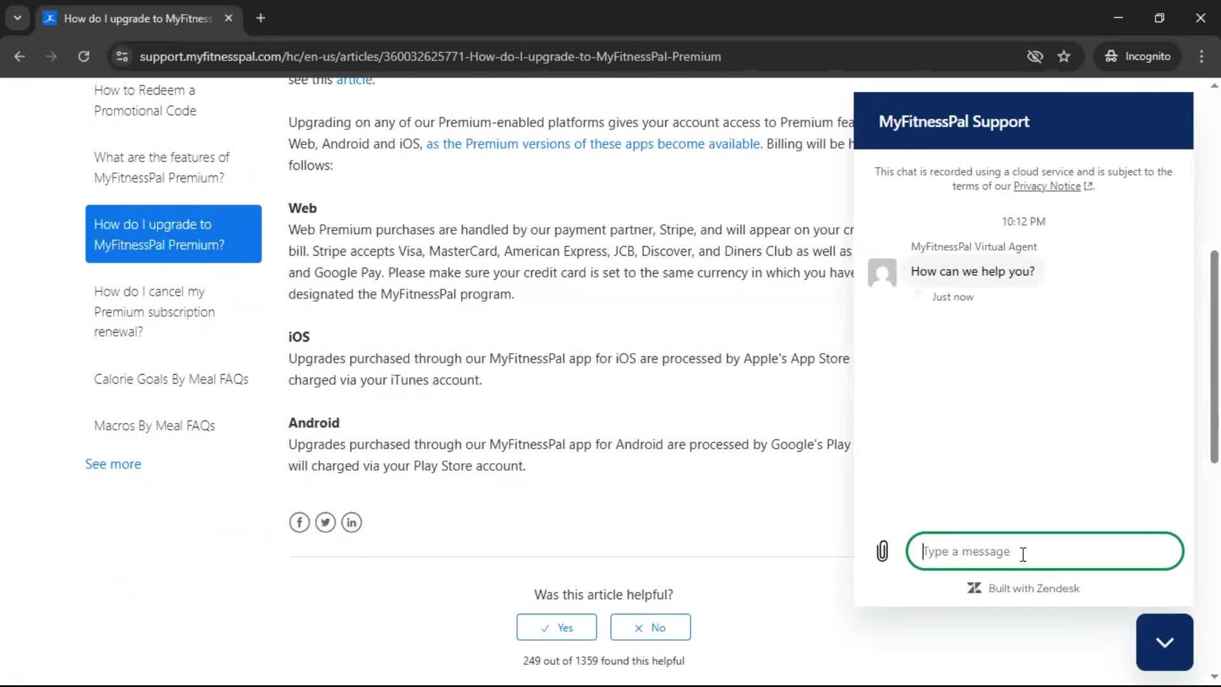Reload the page
Image resolution: width=1221 pixels, height=687 pixels.
83,57
